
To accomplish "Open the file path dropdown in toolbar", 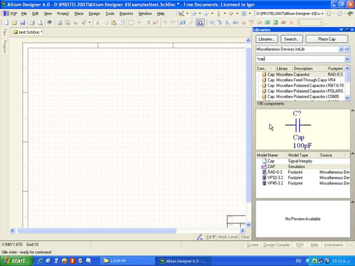I will click(324, 13).
